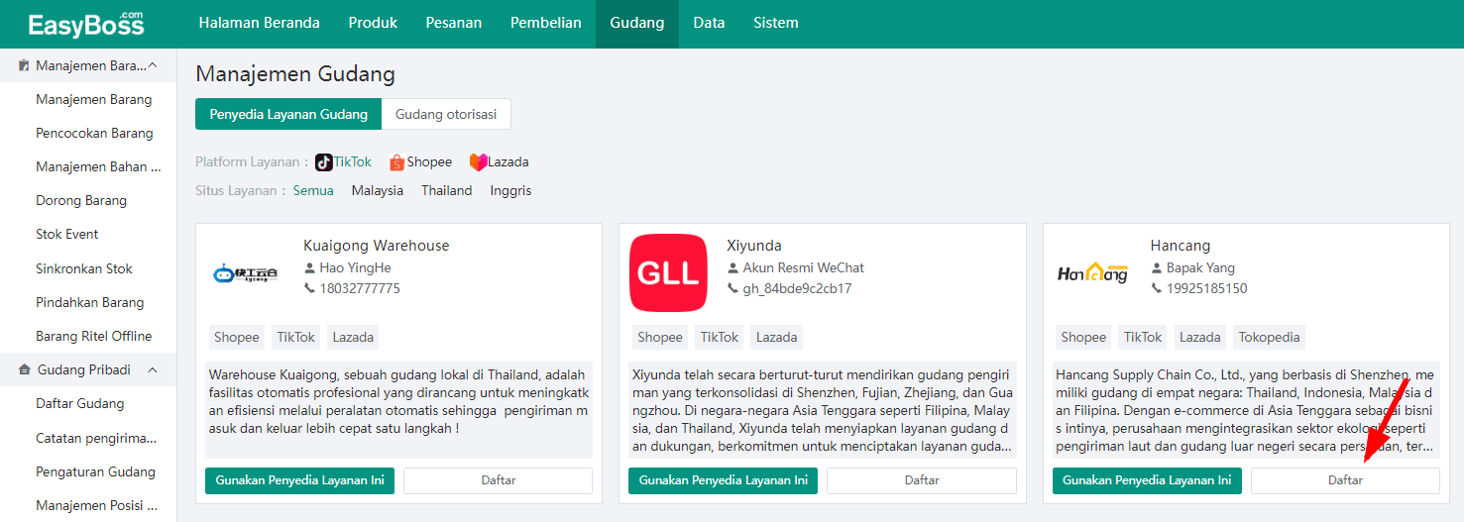Open the Halaman Beranda menu

259,23
